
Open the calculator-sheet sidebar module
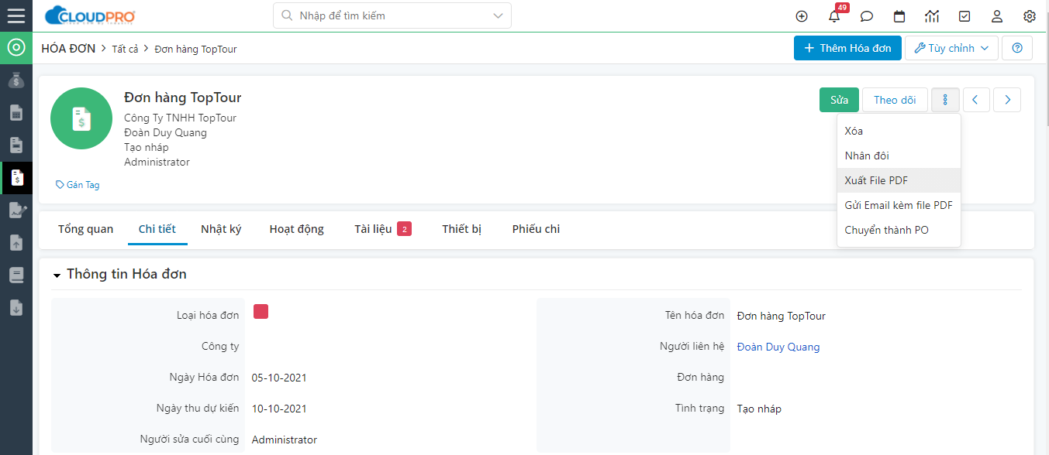[16, 113]
